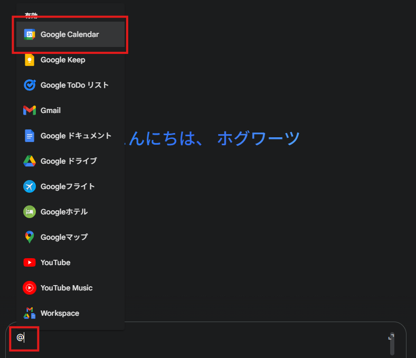Click the Google Keep lightbulb icon
The image size is (416, 358).
pyautogui.click(x=30, y=60)
